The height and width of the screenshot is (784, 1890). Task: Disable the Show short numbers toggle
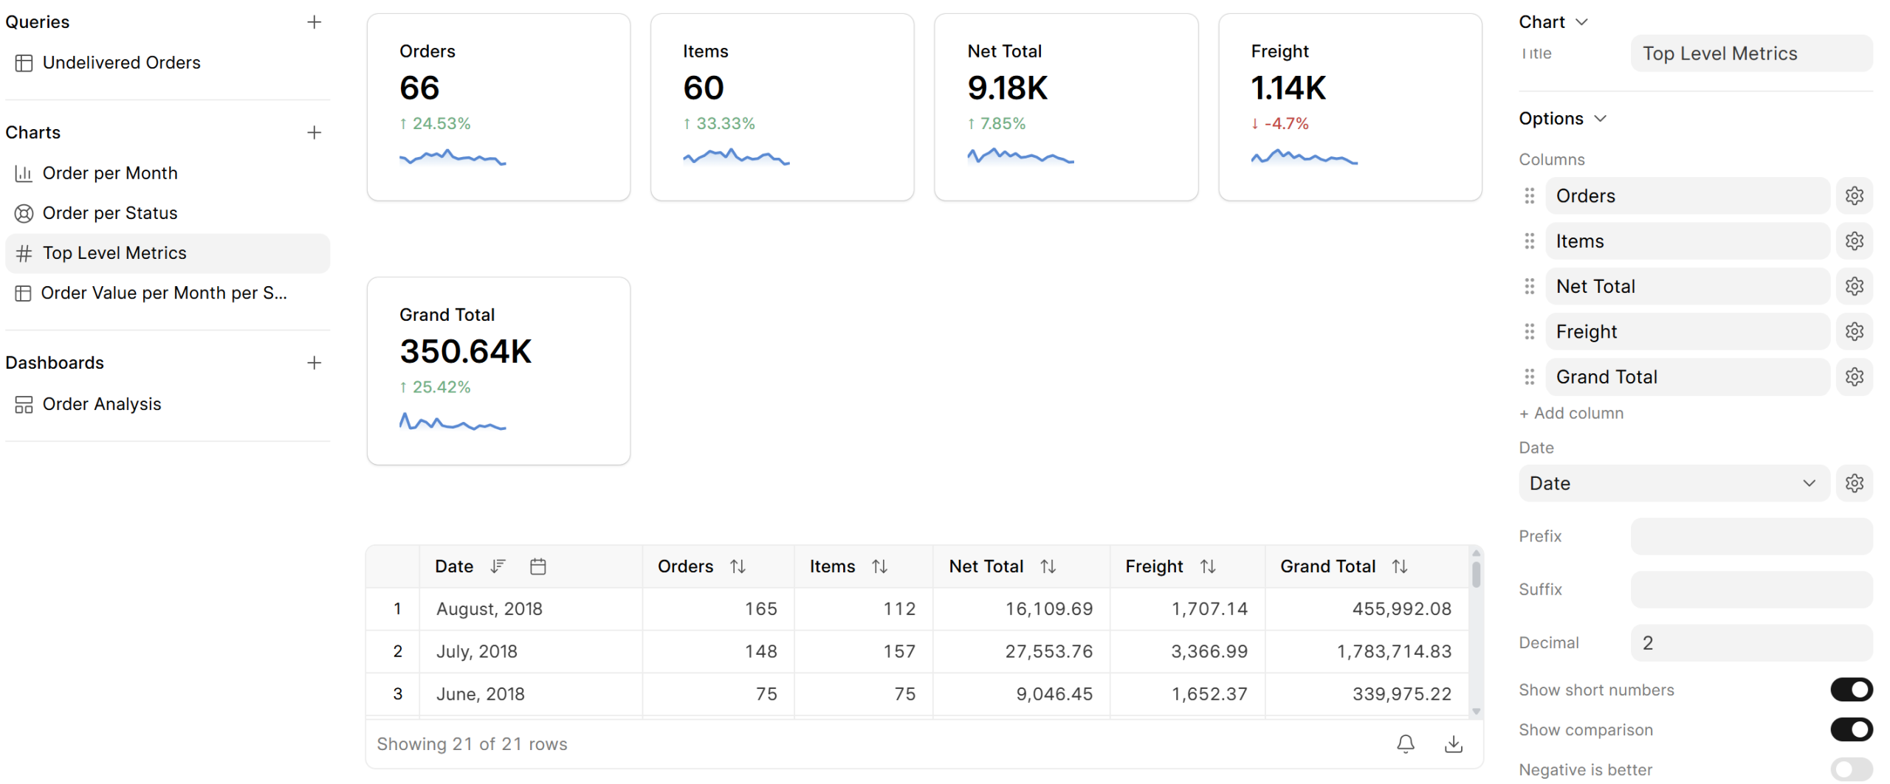tap(1850, 690)
